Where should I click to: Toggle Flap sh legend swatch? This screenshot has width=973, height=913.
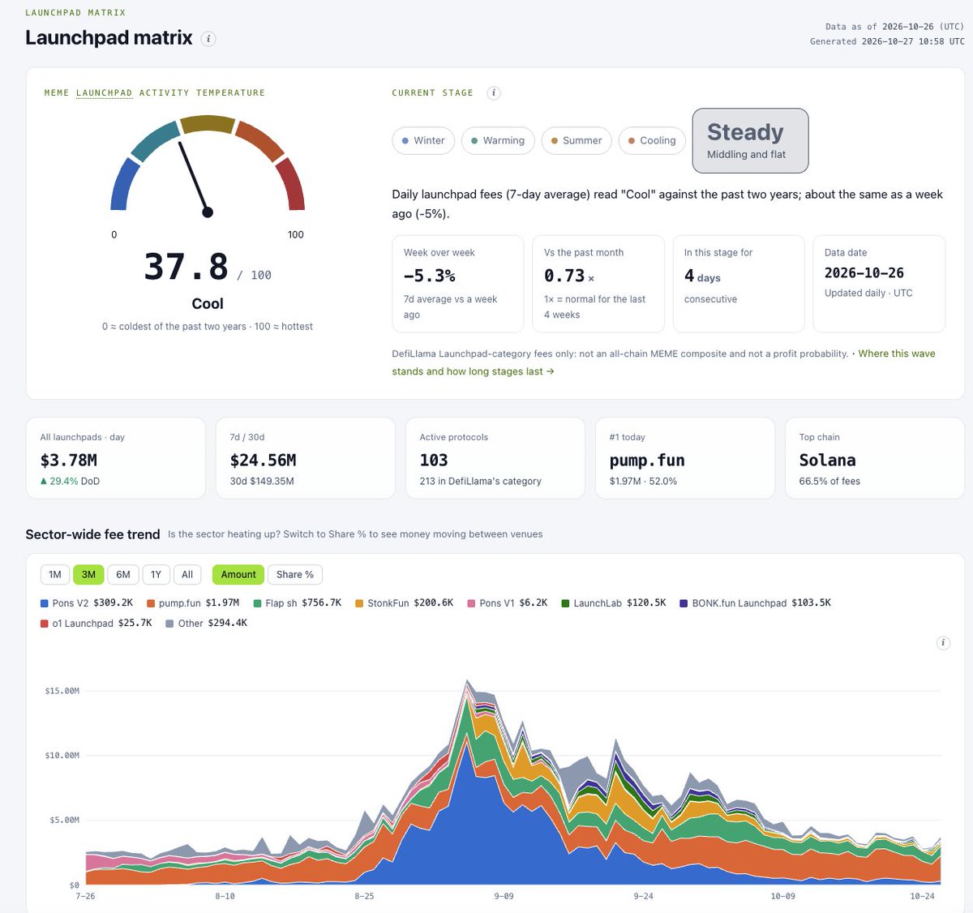tap(257, 603)
